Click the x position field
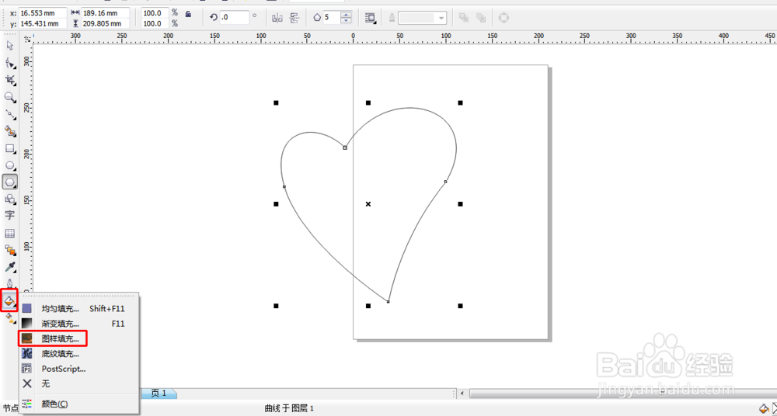This screenshot has height=416, width=777. click(x=43, y=13)
